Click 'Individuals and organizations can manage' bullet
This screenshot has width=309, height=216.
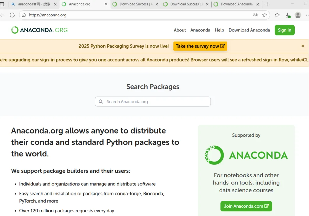(87, 184)
